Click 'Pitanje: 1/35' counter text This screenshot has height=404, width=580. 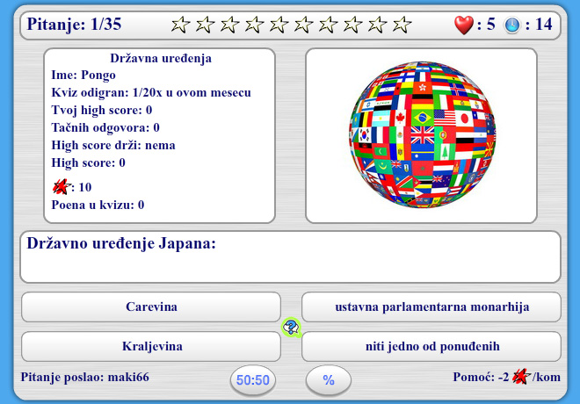(74, 25)
